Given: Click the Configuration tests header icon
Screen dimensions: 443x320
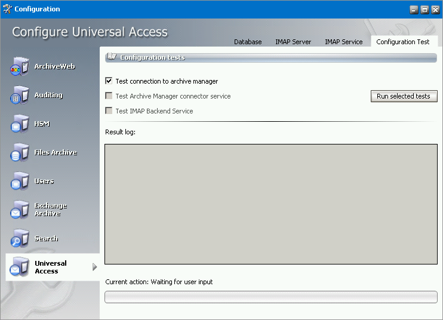Looking at the screenshot, I should pos(111,57).
